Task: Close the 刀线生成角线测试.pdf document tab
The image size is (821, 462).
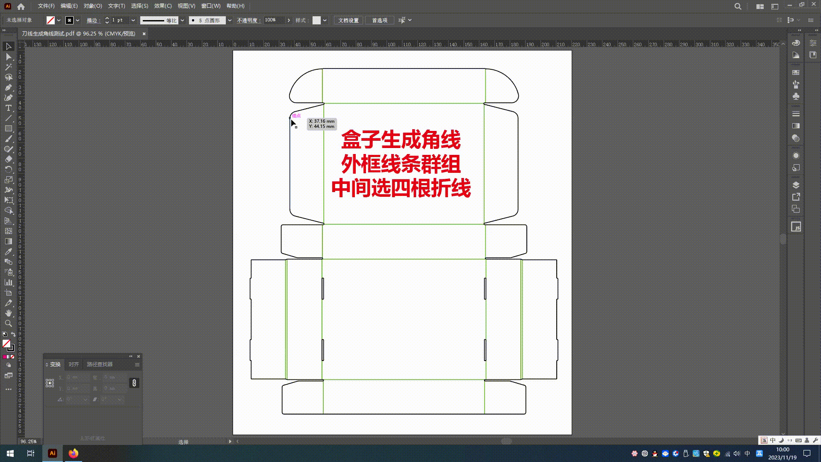Action: [x=144, y=34]
